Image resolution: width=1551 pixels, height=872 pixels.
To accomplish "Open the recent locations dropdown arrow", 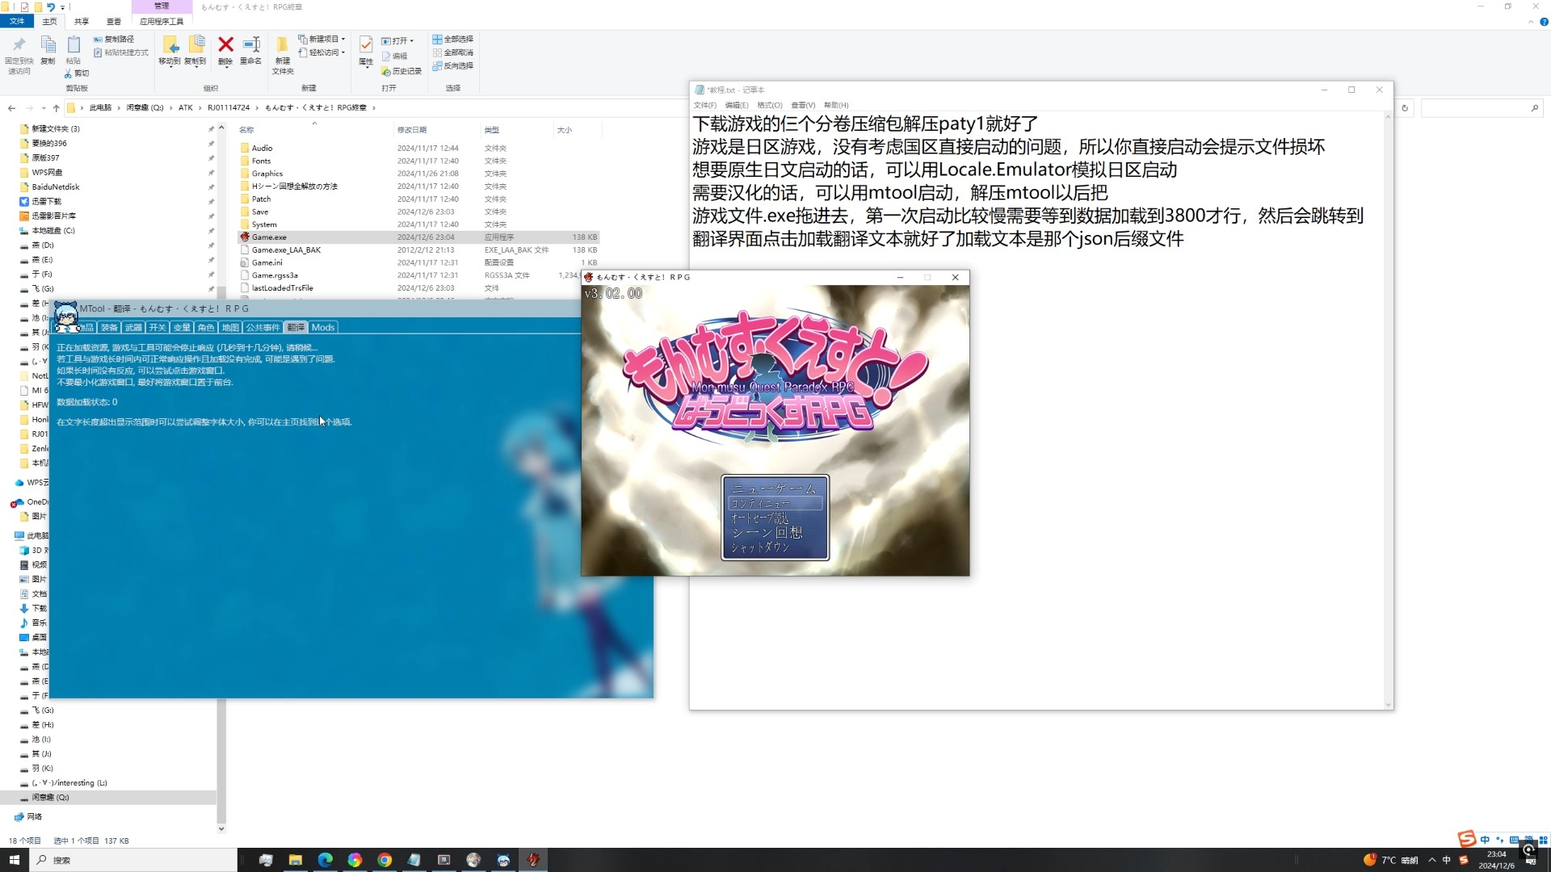I will tap(43, 107).
